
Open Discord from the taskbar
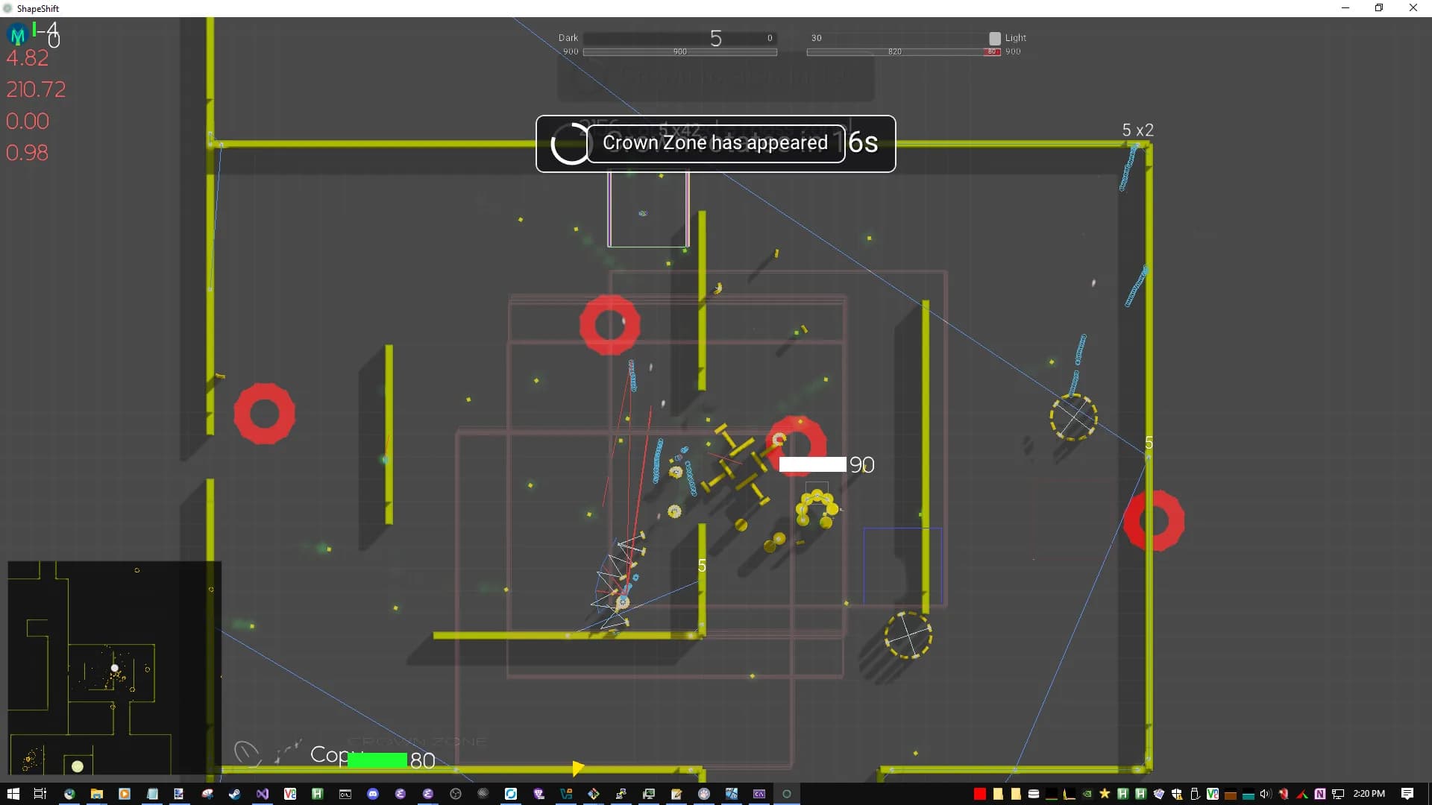[373, 794]
